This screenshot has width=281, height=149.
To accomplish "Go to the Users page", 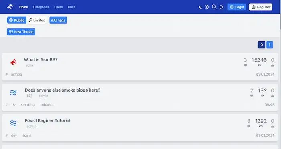I will (59, 7).
